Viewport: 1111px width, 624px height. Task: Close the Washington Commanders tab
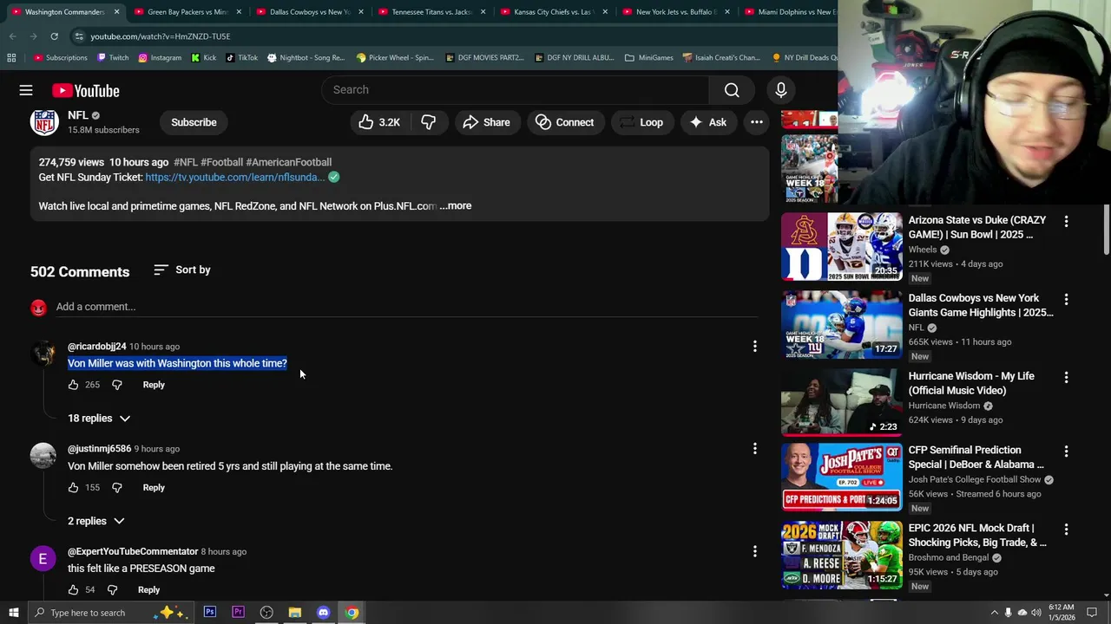pos(116,12)
